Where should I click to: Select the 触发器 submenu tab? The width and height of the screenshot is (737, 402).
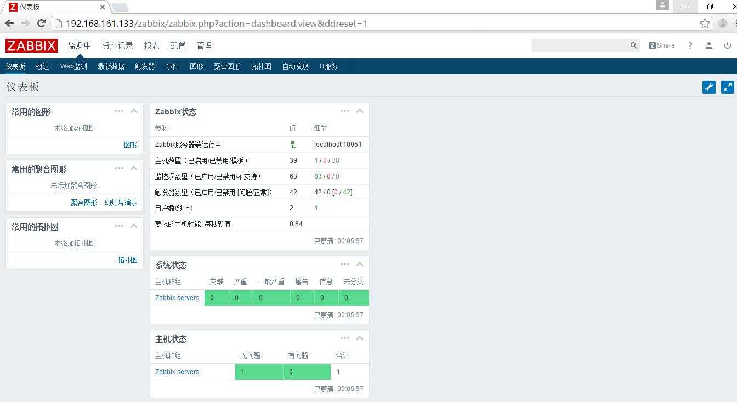145,66
